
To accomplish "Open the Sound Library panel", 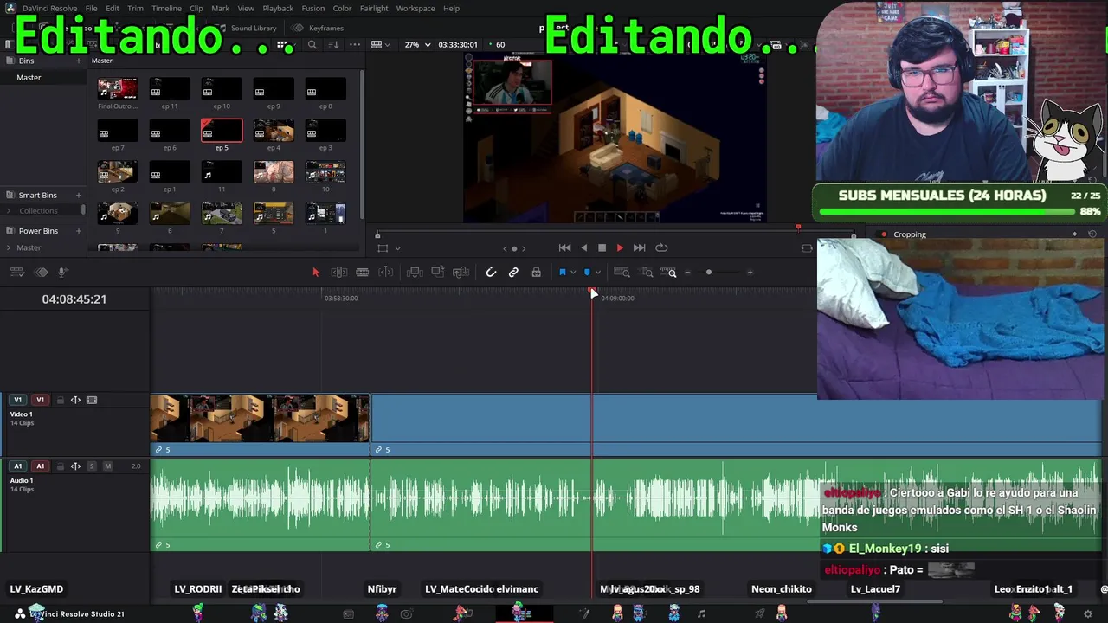I will point(247,28).
